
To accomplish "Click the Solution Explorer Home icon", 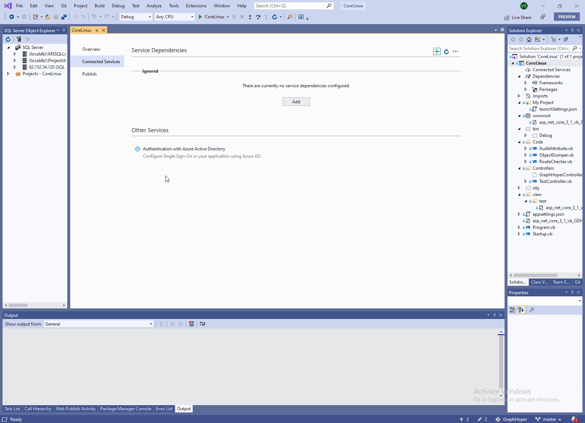I will click(529, 39).
